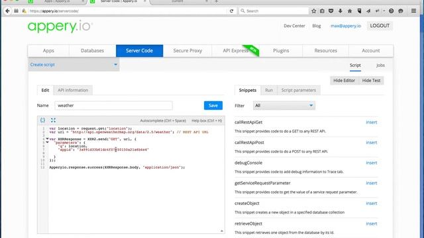
Task: Switch to the Run tab
Action: [x=269, y=90]
